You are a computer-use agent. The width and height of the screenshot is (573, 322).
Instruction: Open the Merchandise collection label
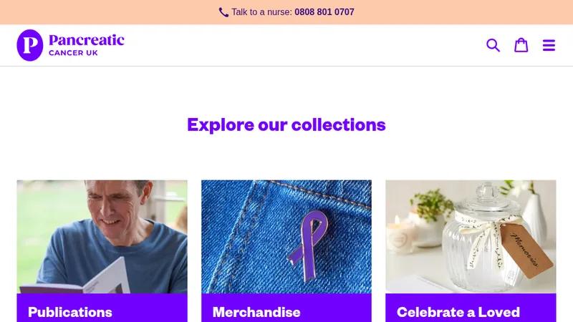[x=256, y=312]
